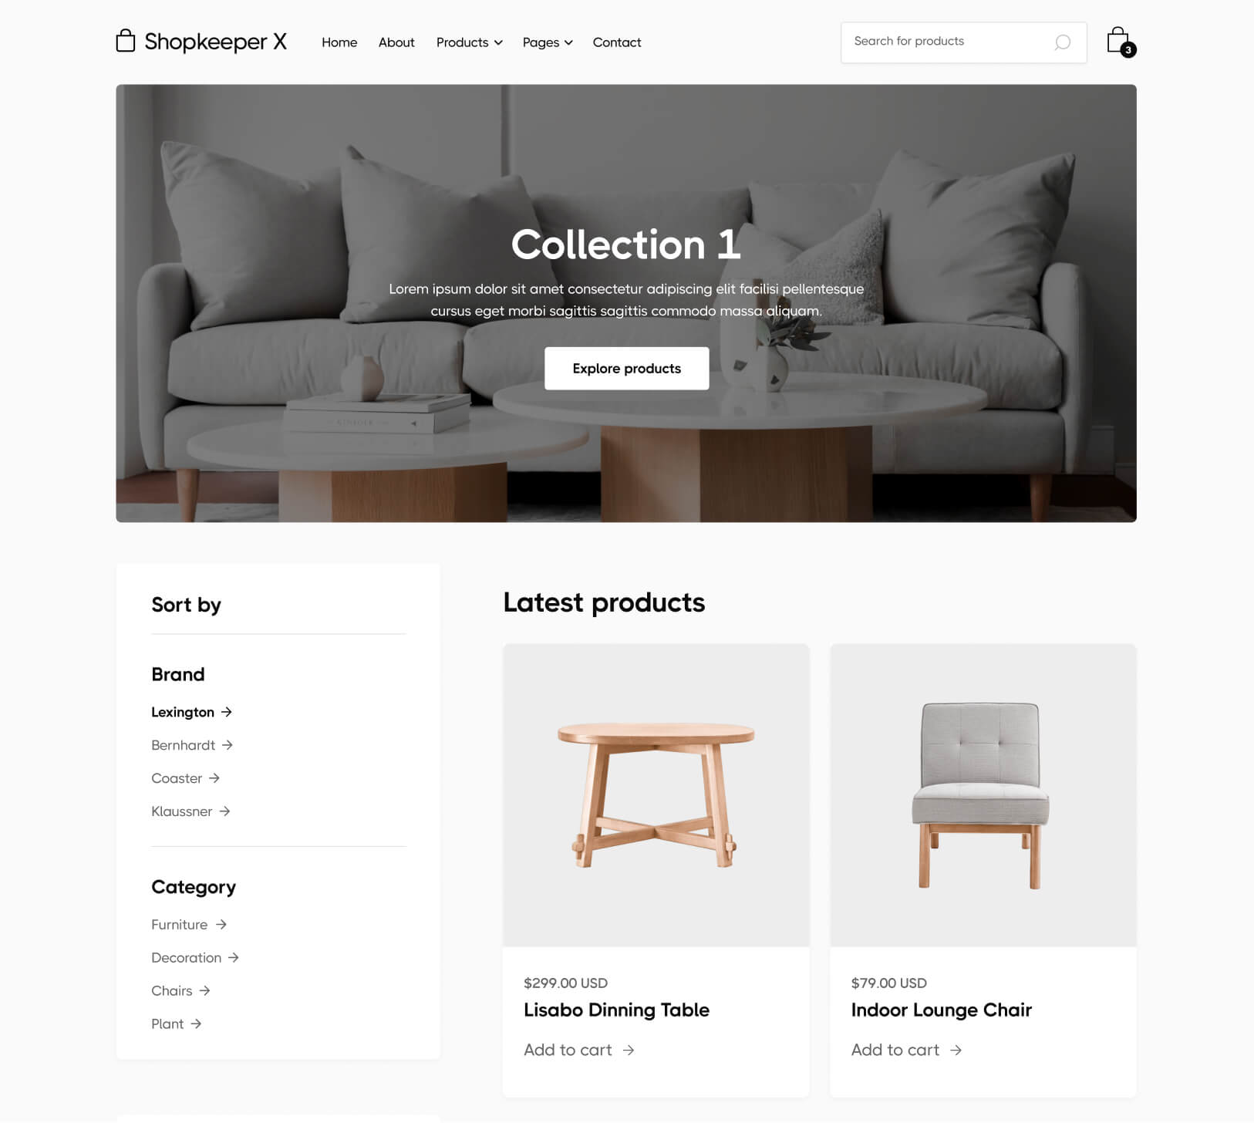This screenshot has height=1123, width=1254.
Task: Click the search magnifier icon
Action: pos(1062,42)
